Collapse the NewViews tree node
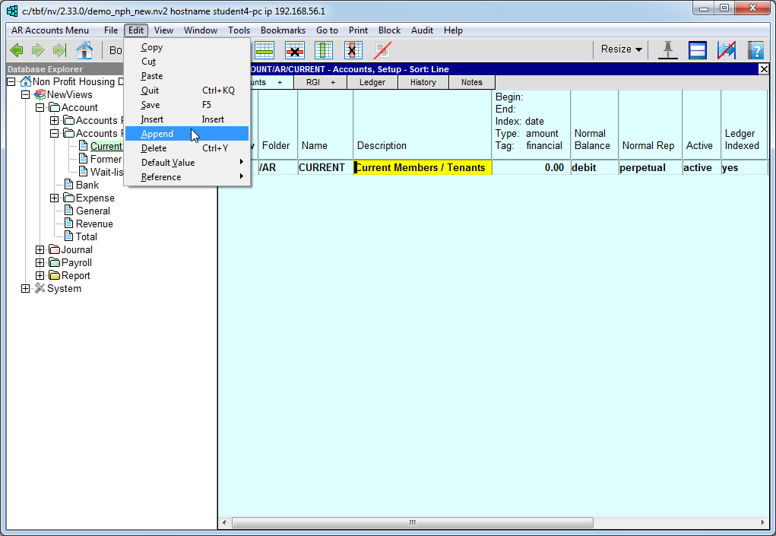The width and height of the screenshot is (776, 536). pos(26,94)
